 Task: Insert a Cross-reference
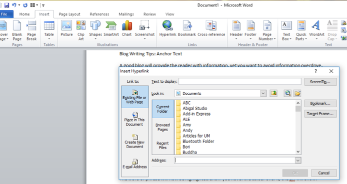(x=211, y=29)
